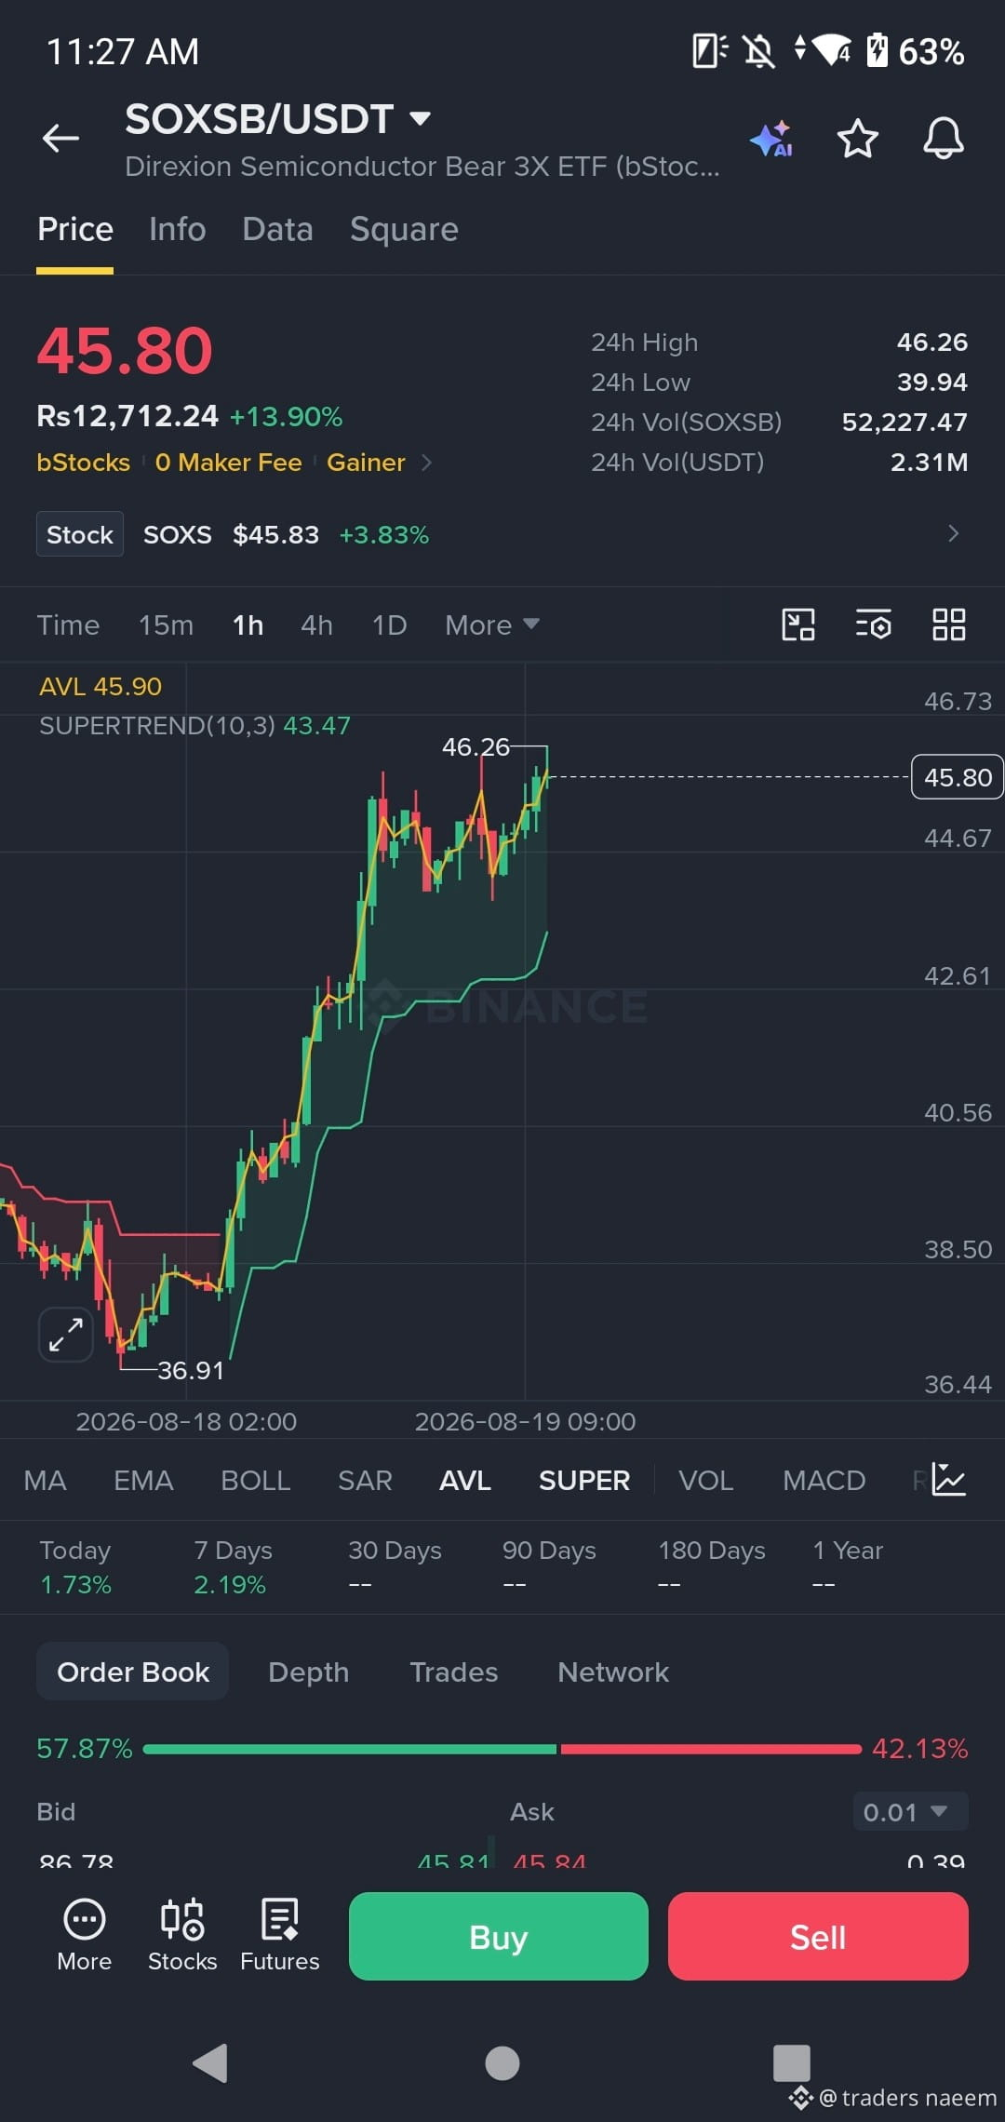Open the chart drawing tools icon
Image resolution: width=1005 pixels, height=2122 pixels.
[798, 625]
